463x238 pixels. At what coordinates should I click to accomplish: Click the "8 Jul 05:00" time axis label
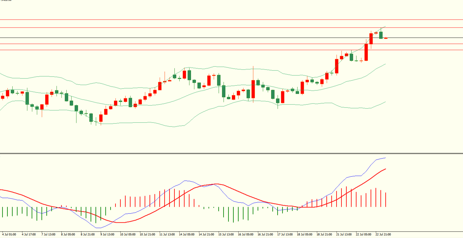68,235
